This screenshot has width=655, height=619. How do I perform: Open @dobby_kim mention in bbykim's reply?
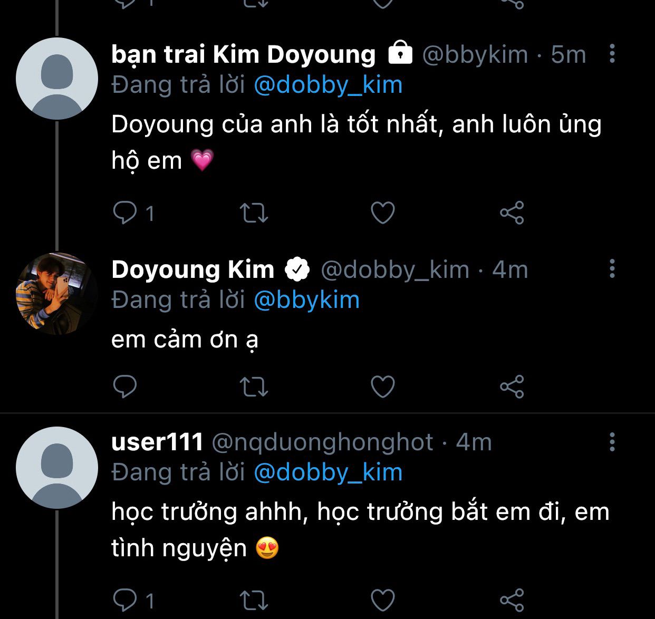[x=328, y=85]
